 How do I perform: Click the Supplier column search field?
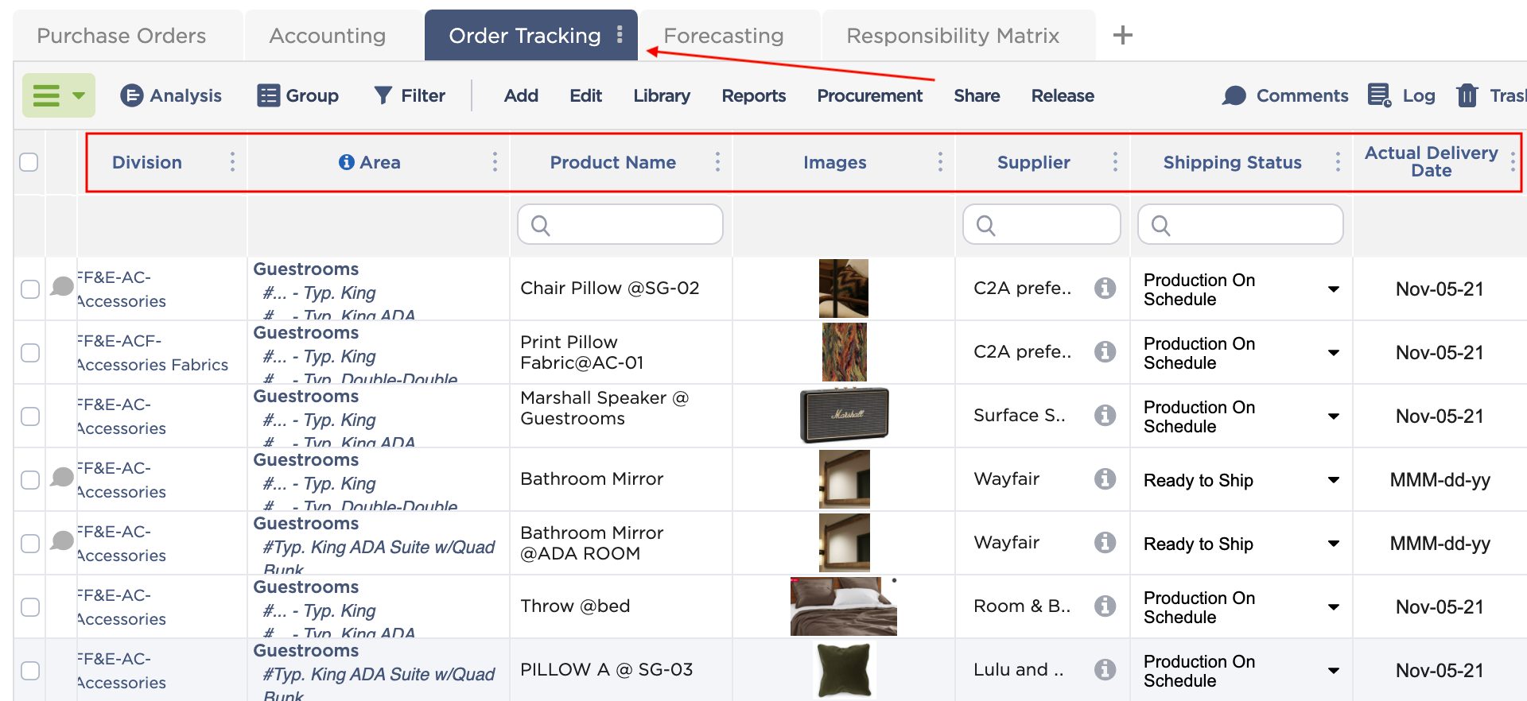[1041, 224]
